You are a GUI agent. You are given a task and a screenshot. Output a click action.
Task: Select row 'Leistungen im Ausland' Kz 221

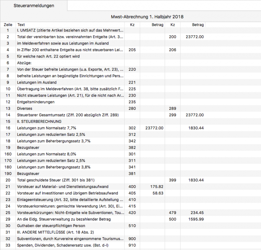[x=130, y=82]
